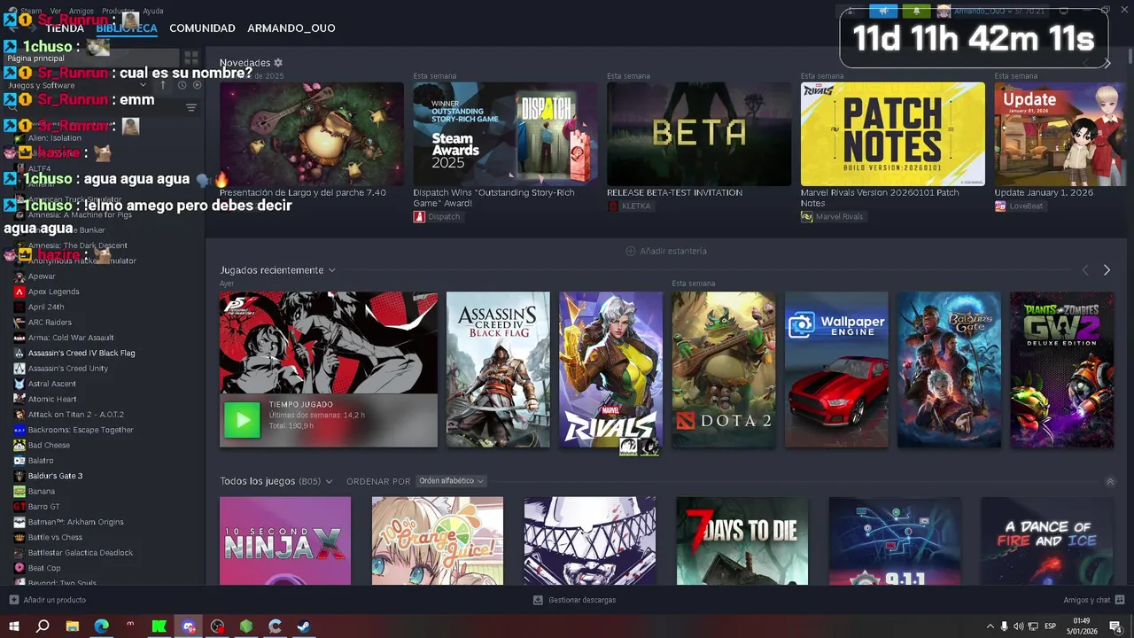Open the Kick app in taskbar
The width and height of the screenshot is (1134, 638).
159,626
